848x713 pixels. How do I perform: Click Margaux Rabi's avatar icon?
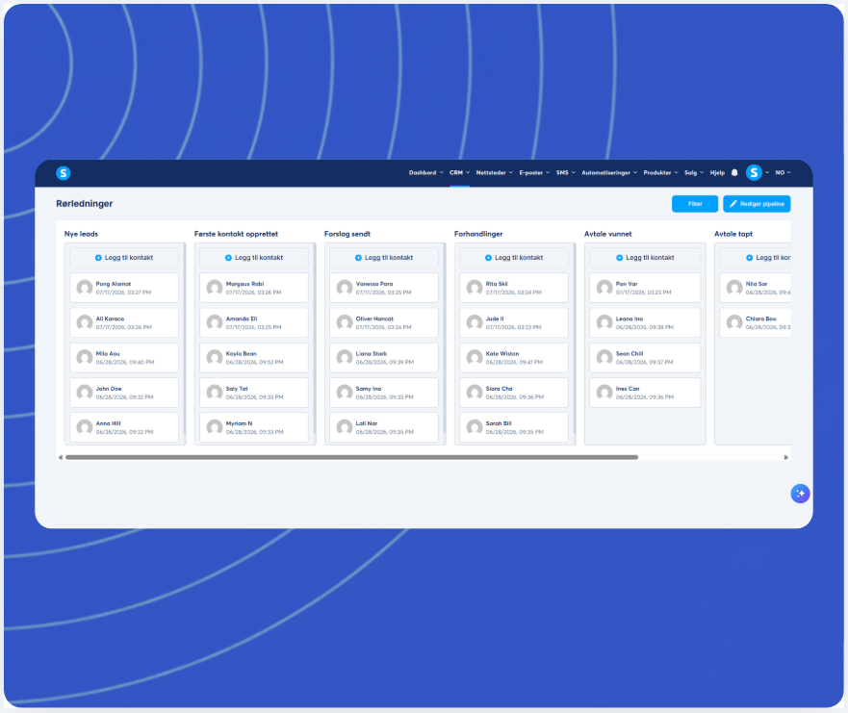(x=215, y=288)
